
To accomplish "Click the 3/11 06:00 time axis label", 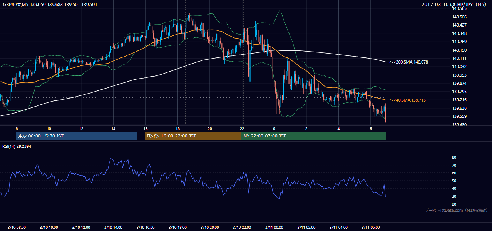I will tap(370, 228).
